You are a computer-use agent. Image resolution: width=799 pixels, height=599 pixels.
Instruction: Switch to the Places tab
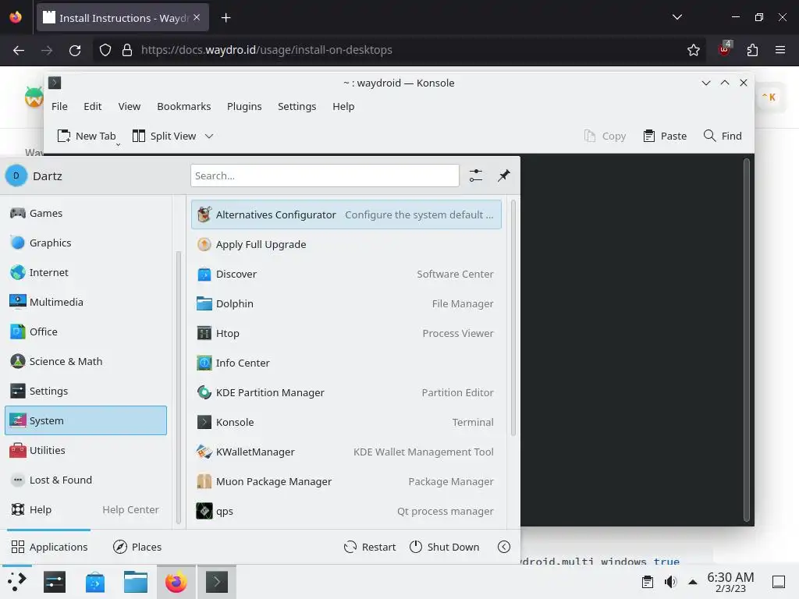pyautogui.click(x=137, y=547)
